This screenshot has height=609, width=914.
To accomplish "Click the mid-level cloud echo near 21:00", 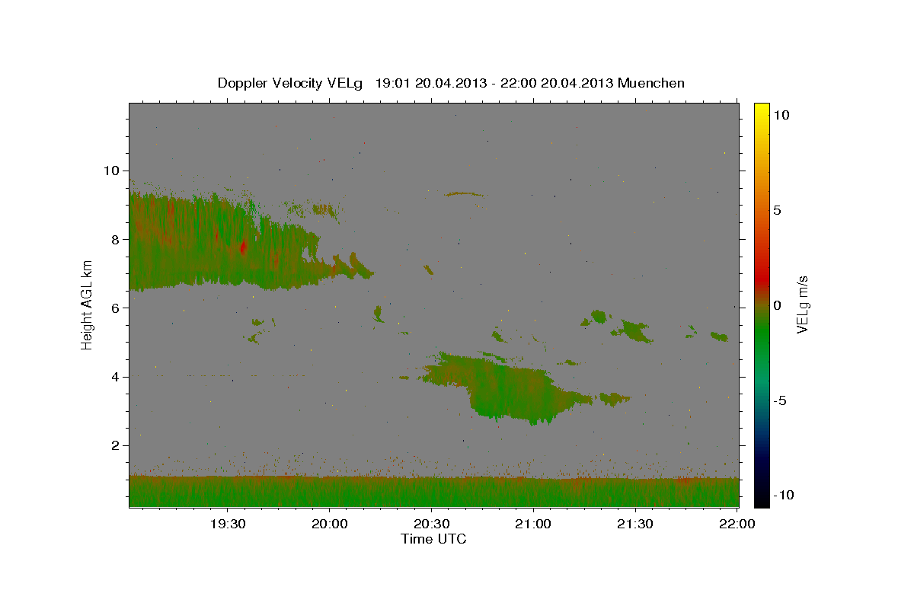I will coord(507,388).
